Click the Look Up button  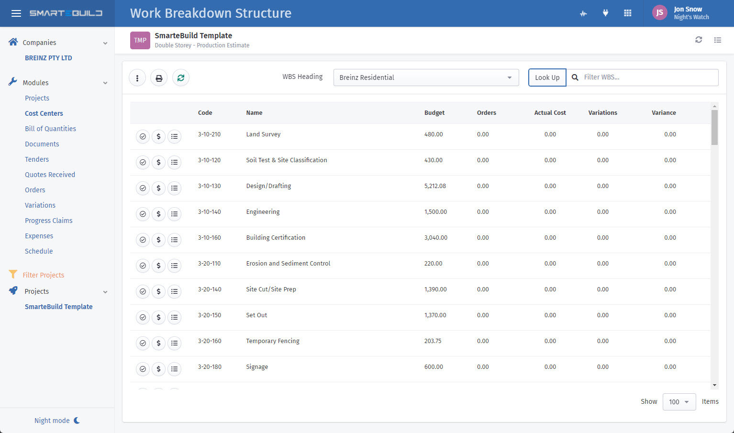point(547,78)
